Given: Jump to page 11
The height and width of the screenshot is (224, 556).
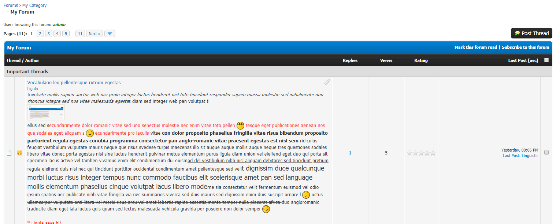Looking at the screenshot, I should click(x=80, y=34).
